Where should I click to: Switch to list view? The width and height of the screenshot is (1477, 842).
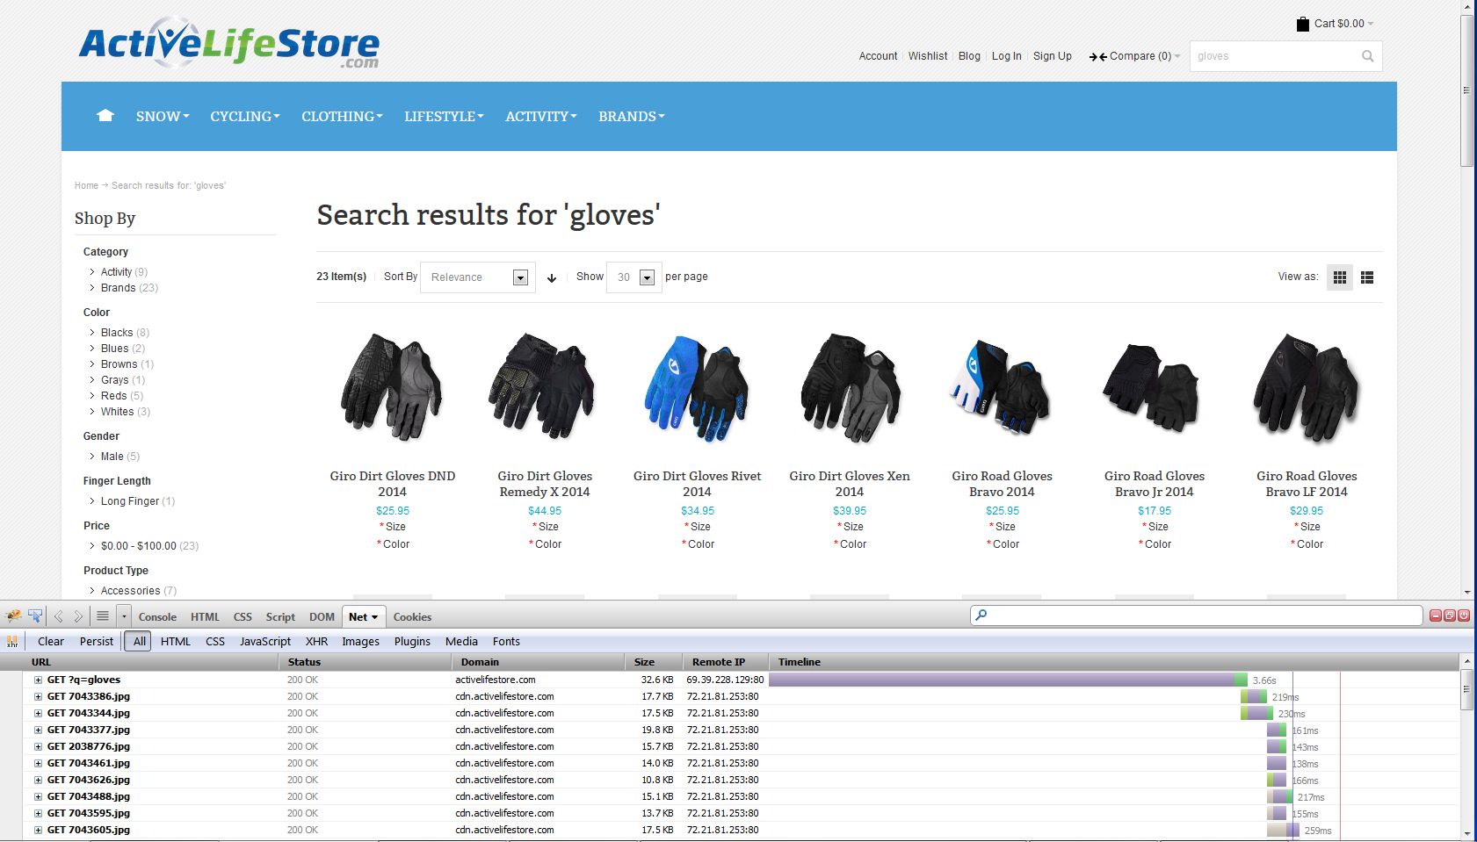[1367, 277]
